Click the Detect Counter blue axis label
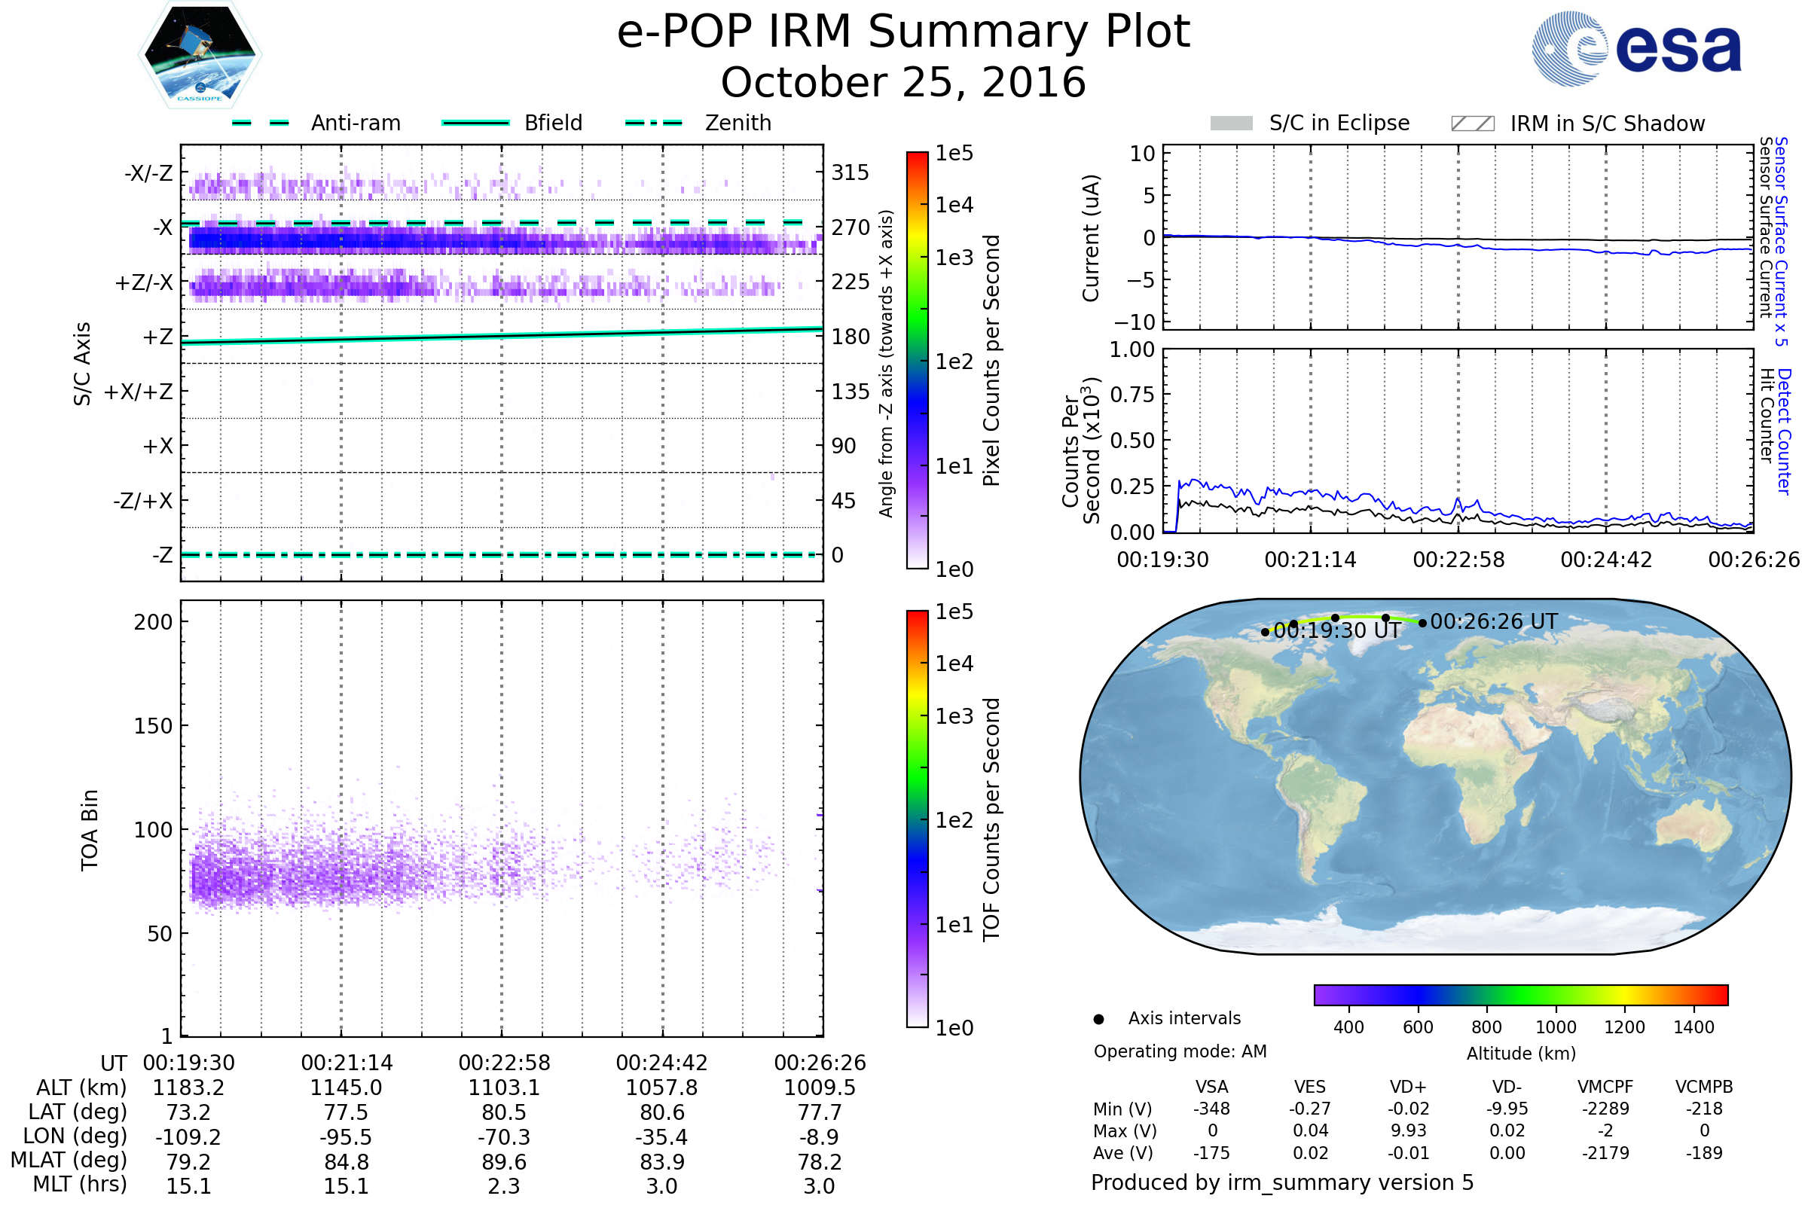Viewport: 1808px width, 1205px height. pyautogui.click(x=1785, y=432)
